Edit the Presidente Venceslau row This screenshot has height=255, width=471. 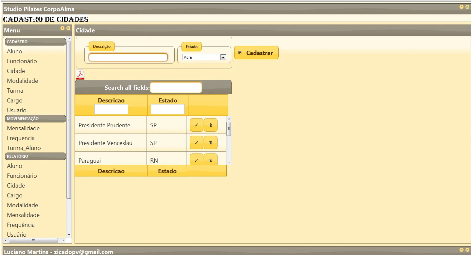tap(197, 143)
